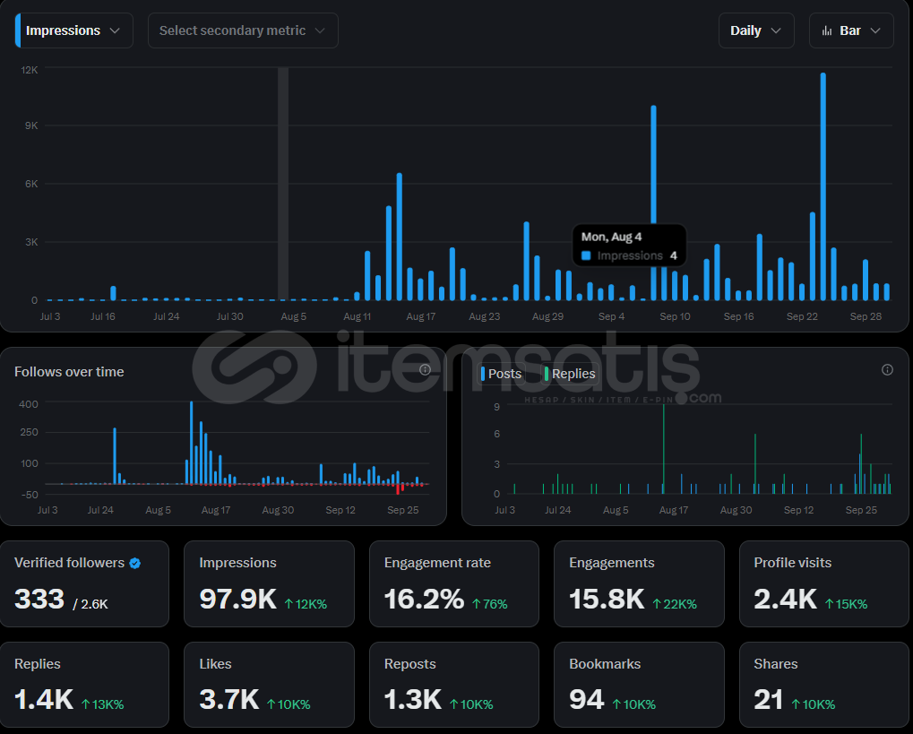Click the info icon in Follows over time

tap(426, 370)
